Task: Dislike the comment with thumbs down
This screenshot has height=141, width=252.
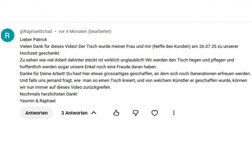Action: tap(136, 113)
